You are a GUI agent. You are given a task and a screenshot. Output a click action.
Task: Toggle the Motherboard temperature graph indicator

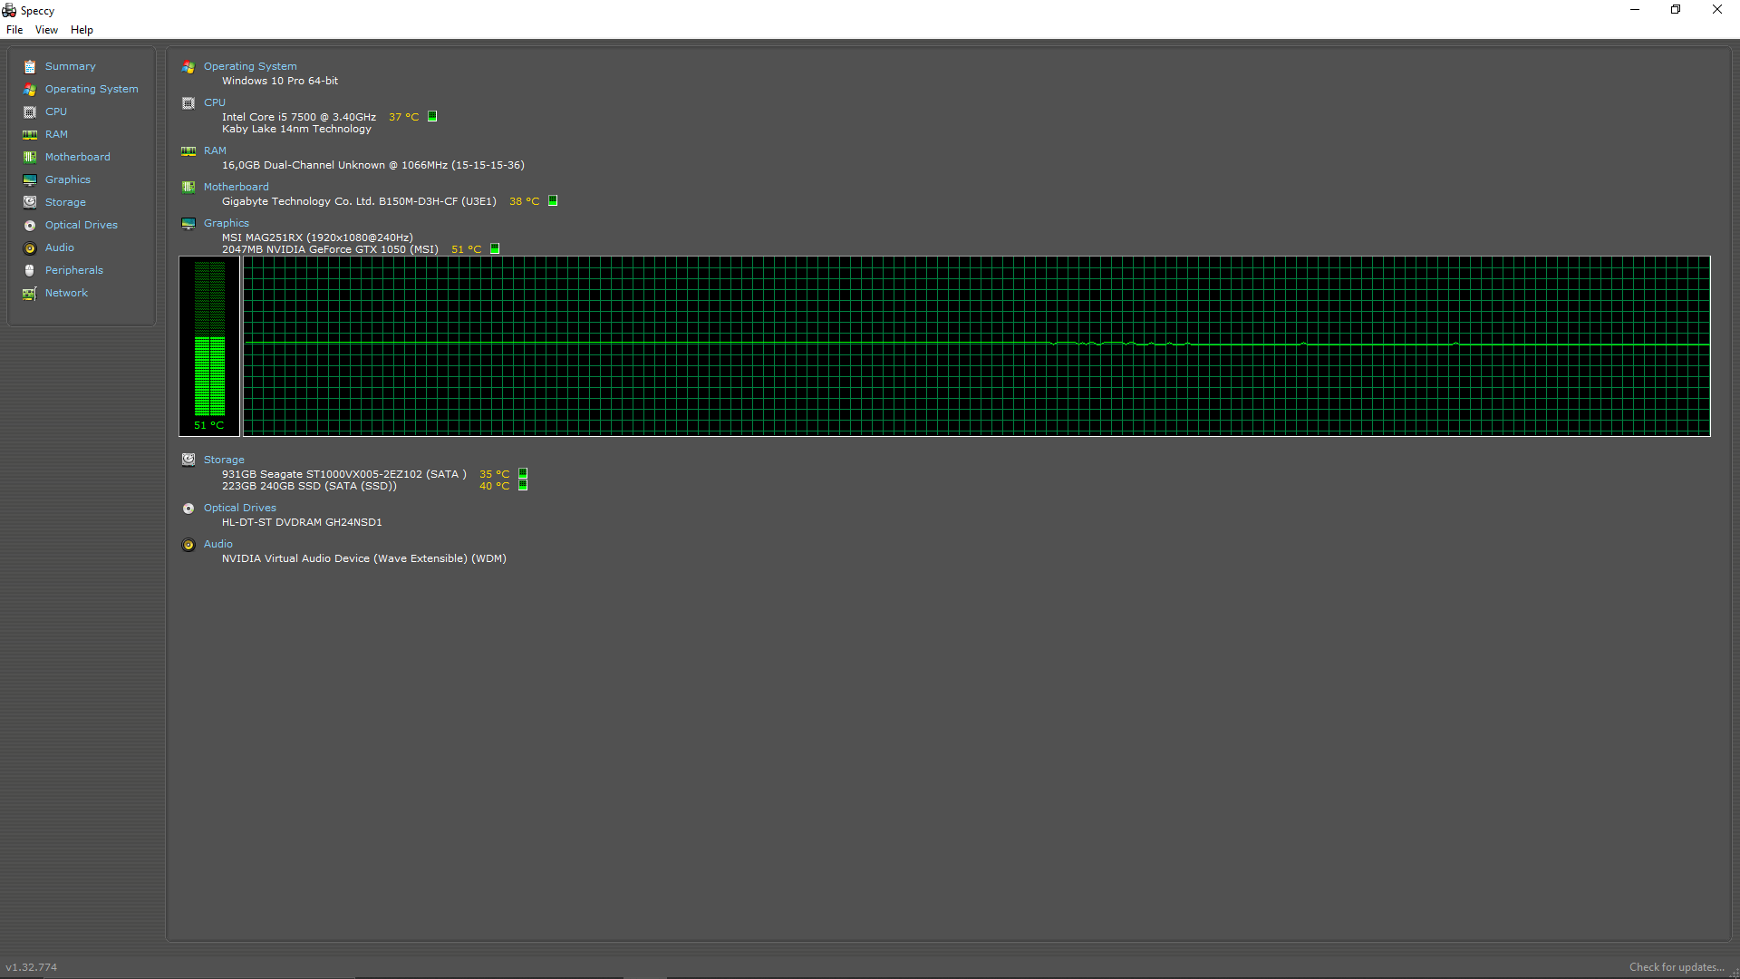pos(553,200)
